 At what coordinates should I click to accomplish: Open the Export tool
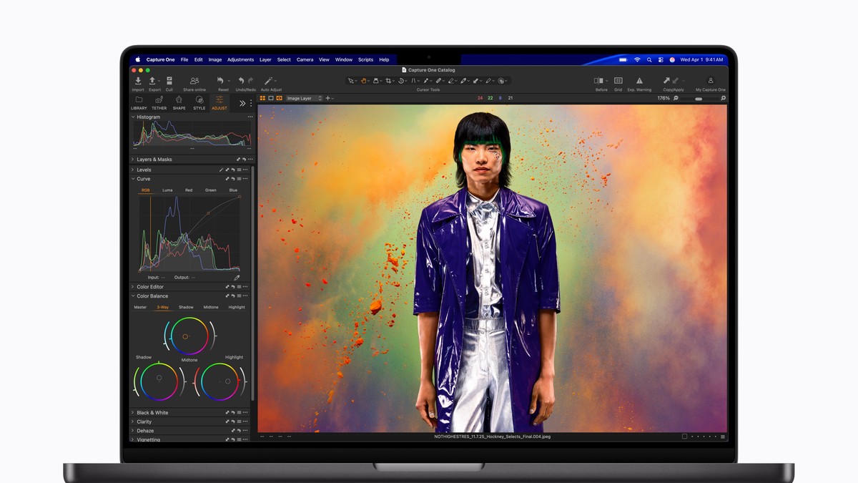point(152,80)
